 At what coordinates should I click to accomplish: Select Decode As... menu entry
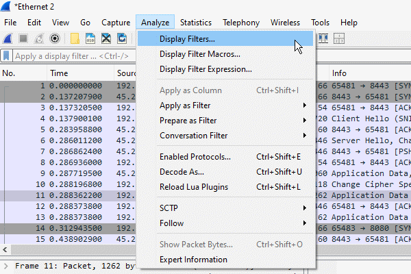pyautogui.click(x=225, y=172)
